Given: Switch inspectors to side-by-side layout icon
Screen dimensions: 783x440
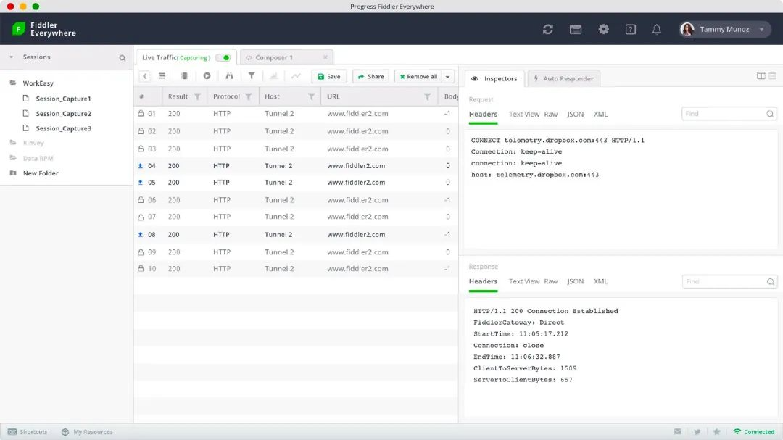Looking at the screenshot, I should point(761,75).
